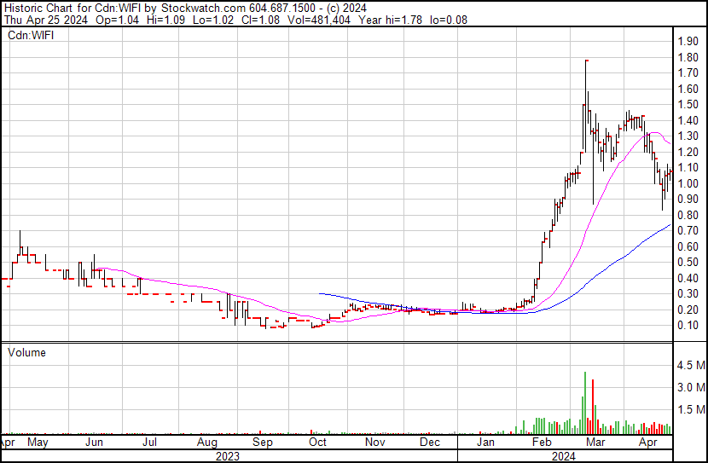Viewport: 708px width, 463px height.
Task: Click the top of the 1.78 price spike
Action: (586, 61)
